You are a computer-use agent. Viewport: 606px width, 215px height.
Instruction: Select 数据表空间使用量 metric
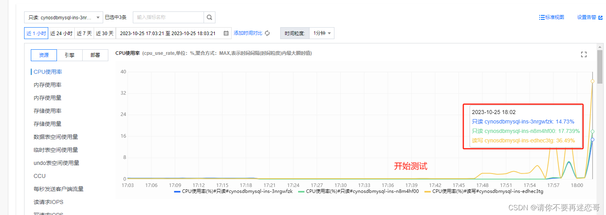click(x=56, y=137)
